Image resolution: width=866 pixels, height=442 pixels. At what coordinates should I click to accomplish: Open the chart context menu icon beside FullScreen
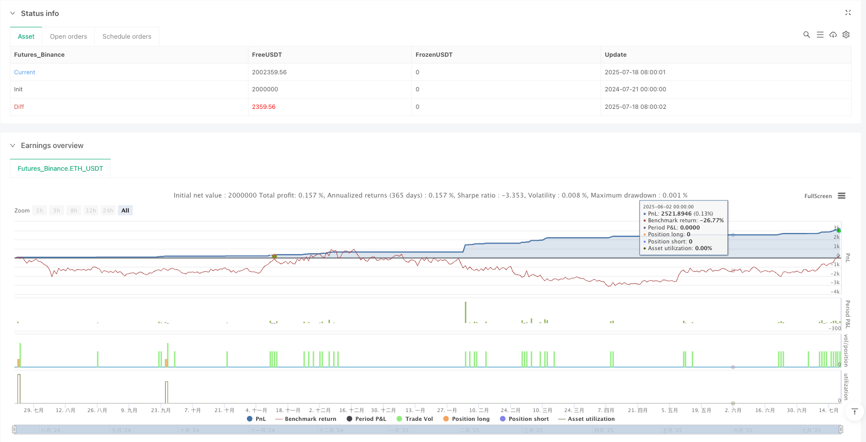[x=842, y=196]
